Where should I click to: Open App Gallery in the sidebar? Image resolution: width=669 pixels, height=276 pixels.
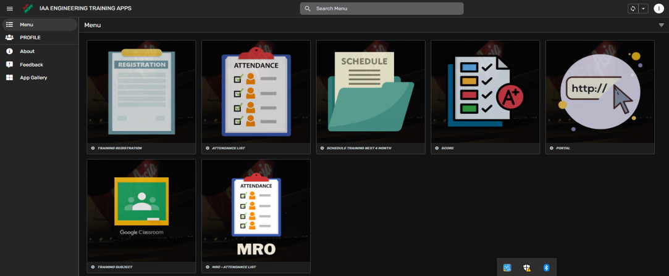(x=40, y=78)
